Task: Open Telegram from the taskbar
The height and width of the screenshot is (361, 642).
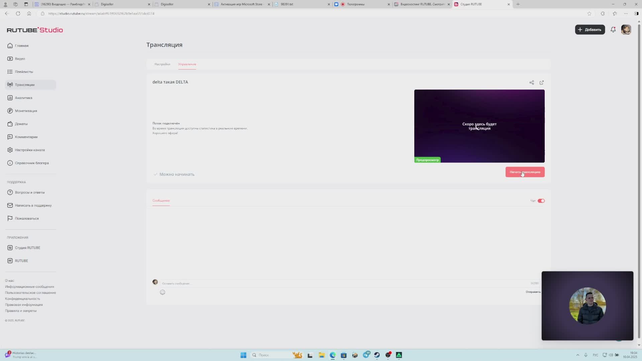Action: pos(366,355)
